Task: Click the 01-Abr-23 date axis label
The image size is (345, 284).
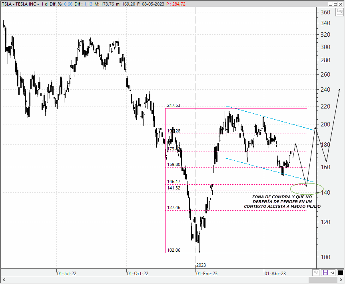Action: click(x=275, y=274)
